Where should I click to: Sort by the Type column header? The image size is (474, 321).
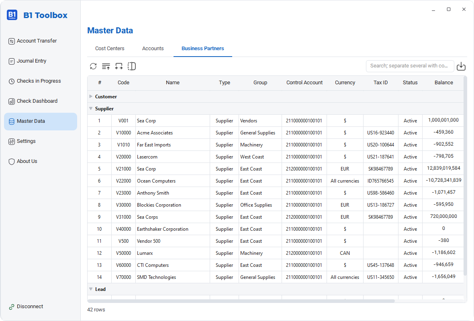225,82
